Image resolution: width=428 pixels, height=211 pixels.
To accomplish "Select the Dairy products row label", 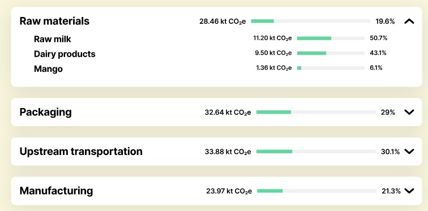I will pyautogui.click(x=65, y=54).
